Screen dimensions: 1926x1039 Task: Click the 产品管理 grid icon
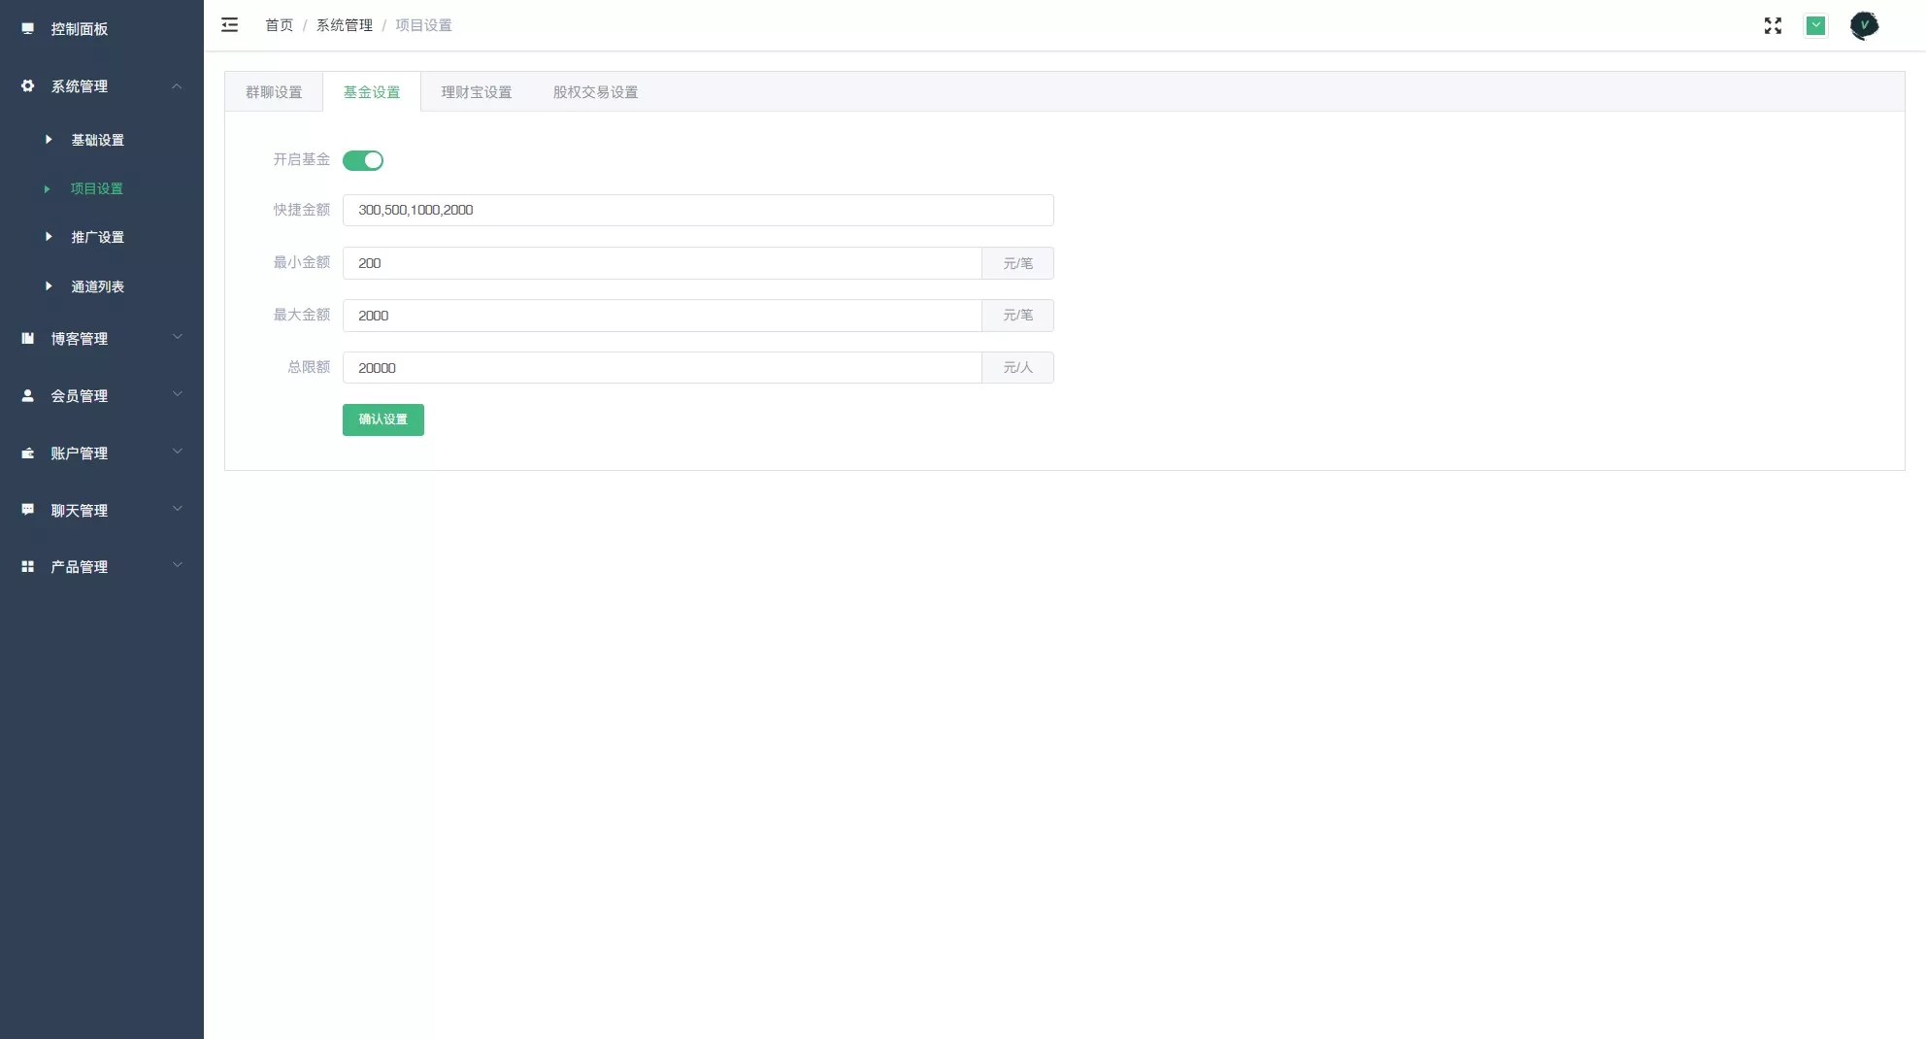[x=28, y=567]
